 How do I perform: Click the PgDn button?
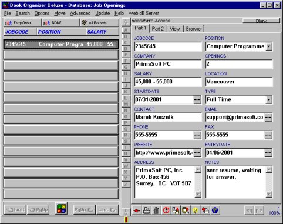(84, 210)
